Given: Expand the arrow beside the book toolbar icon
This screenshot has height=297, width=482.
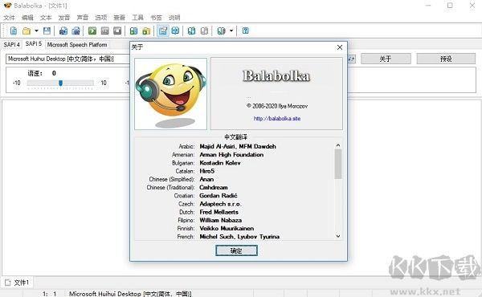Looking at the screenshot, I should [x=231, y=31].
